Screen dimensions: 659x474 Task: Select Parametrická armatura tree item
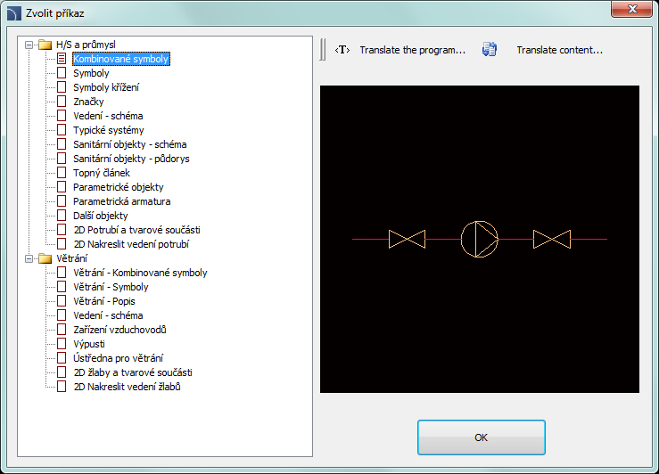coord(122,201)
